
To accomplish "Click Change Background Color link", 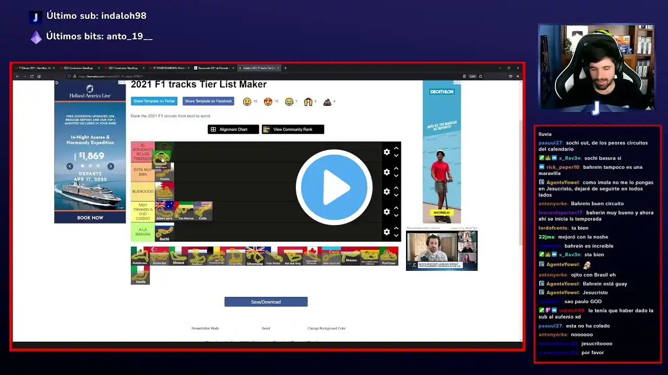I will point(327,329).
